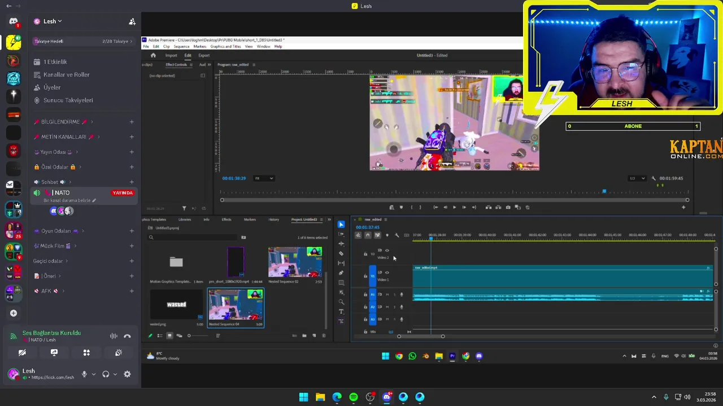Mute audio track A1
The height and width of the screenshot is (406, 723).
click(387, 294)
